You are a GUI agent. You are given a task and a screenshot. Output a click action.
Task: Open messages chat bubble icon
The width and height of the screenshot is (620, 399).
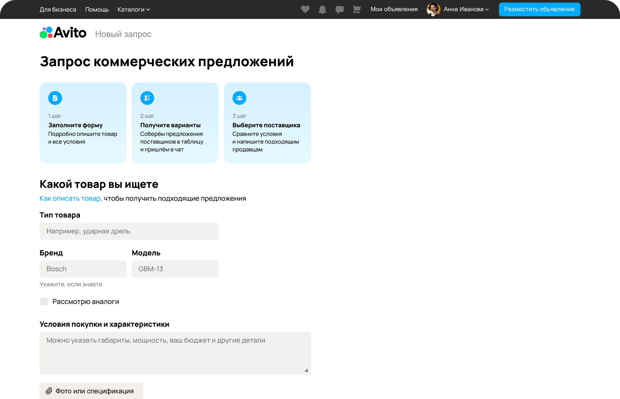pos(340,10)
